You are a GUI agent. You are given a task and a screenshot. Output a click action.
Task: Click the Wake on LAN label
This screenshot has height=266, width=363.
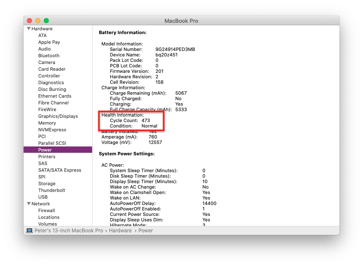(x=125, y=198)
